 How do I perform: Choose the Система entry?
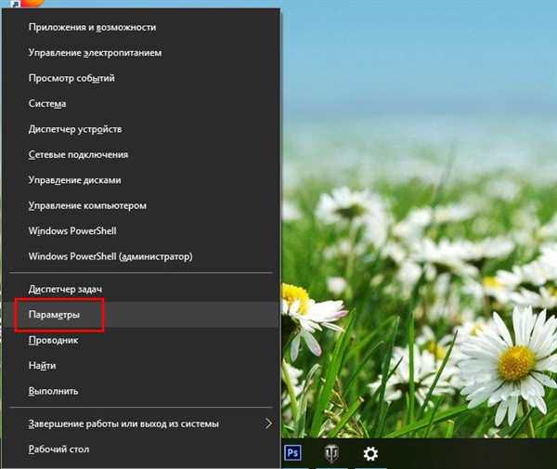pyautogui.click(x=141, y=103)
